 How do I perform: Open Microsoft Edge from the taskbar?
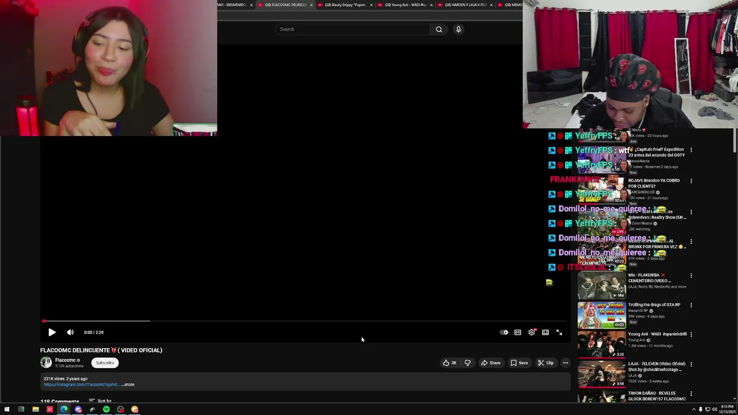64,409
